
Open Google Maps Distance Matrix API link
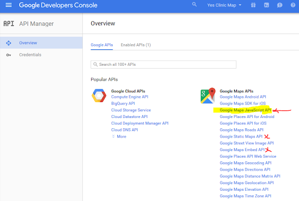(x=250, y=176)
